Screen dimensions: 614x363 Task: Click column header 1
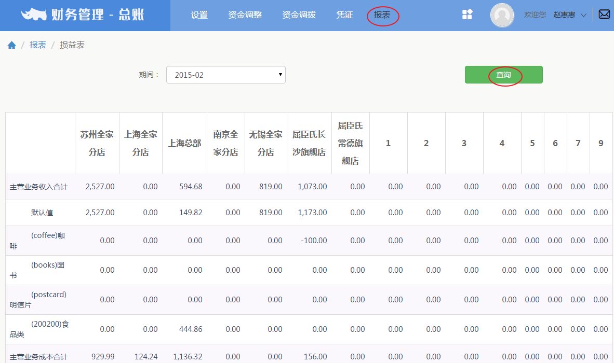point(388,144)
